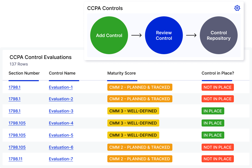The height and width of the screenshot is (168, 252).
Task: Click section link 1798.11
Action: [x=15, y=159]
